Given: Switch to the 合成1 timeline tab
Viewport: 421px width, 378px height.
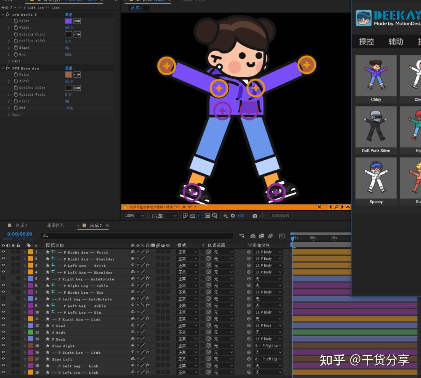Looking at the screenshot, I should (x=21, y=225).
